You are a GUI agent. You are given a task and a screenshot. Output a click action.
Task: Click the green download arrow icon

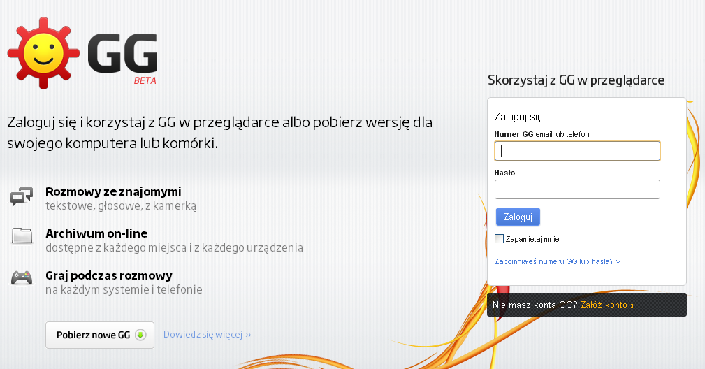click(140, 335)
